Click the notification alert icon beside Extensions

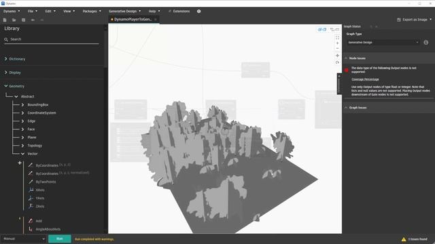(x=199, y=12)
